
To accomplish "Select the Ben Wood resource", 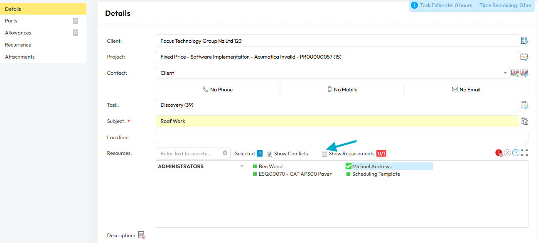I will pos(270,167).
